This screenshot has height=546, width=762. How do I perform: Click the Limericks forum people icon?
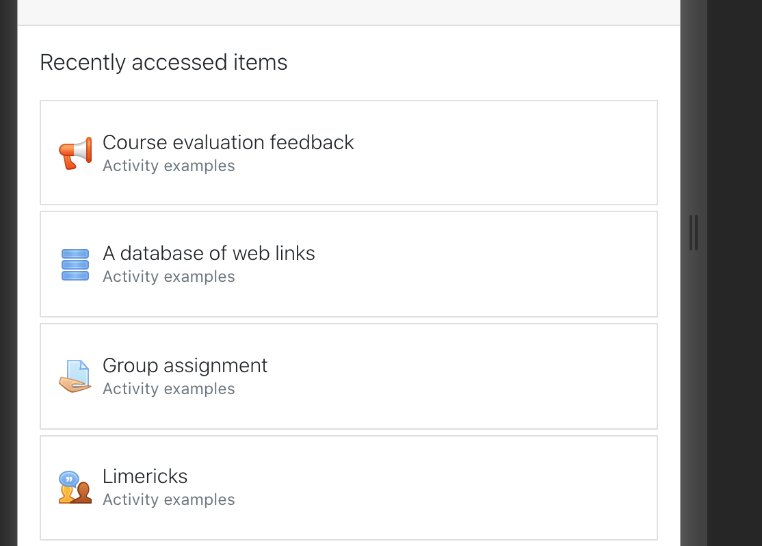(75, 486)
